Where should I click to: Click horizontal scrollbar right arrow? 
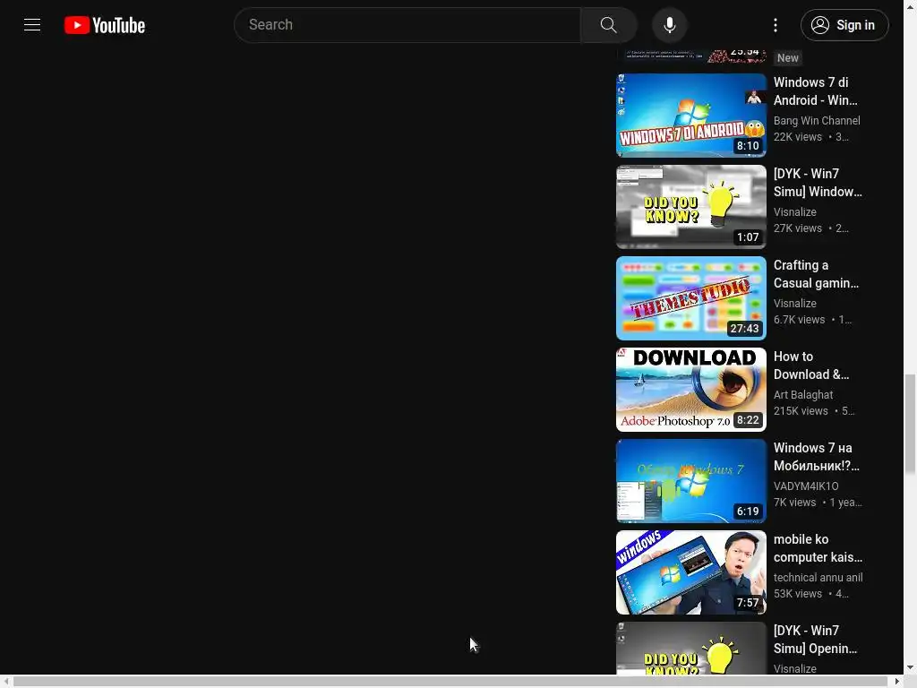[x=897, y=682]
